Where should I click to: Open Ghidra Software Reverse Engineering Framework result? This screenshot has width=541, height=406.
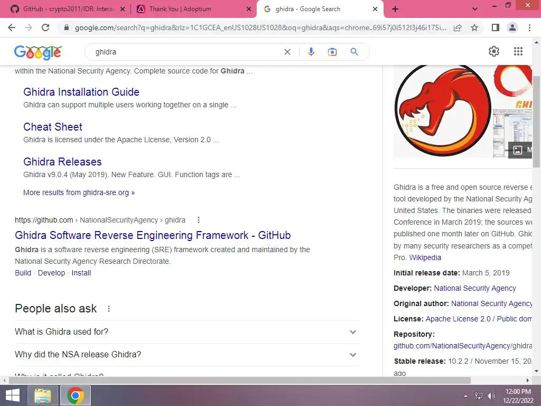click(x=153, y=235)
